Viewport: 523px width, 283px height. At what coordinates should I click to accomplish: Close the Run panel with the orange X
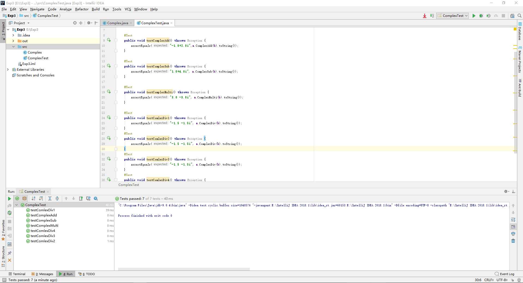point(10,260)
